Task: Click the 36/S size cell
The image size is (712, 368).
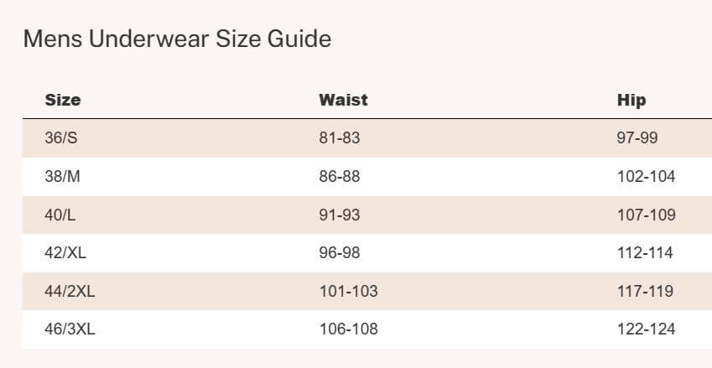Action: [61, 138]
